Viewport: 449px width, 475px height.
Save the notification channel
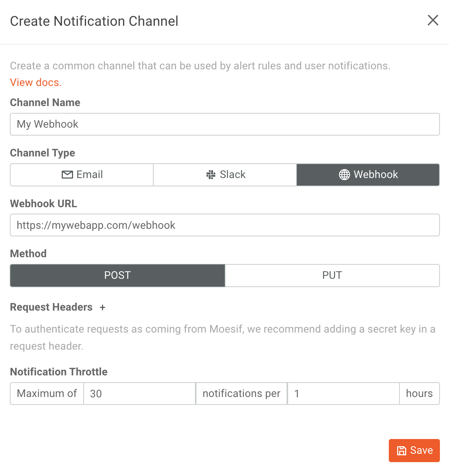pyautogui.click(x=414, y=450)
